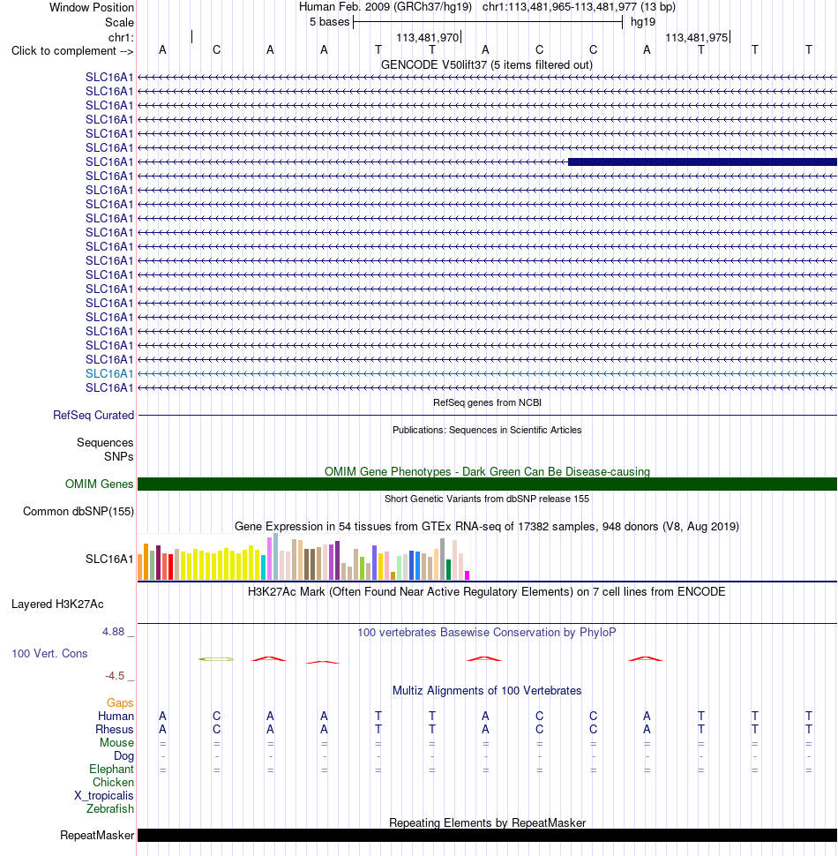Click the hg19 text beside scale bar

[643, 22]
